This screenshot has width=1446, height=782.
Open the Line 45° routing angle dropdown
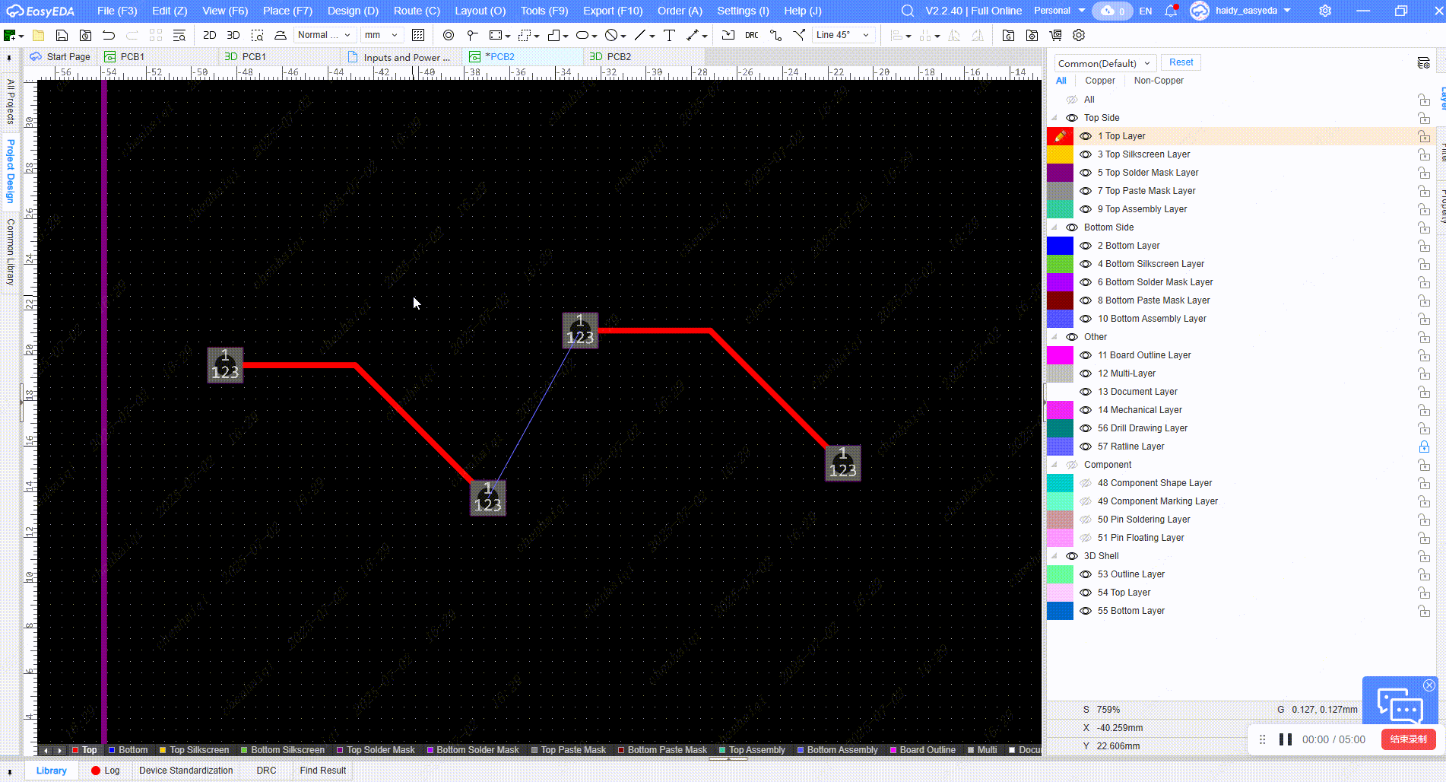tap(842, 35)
